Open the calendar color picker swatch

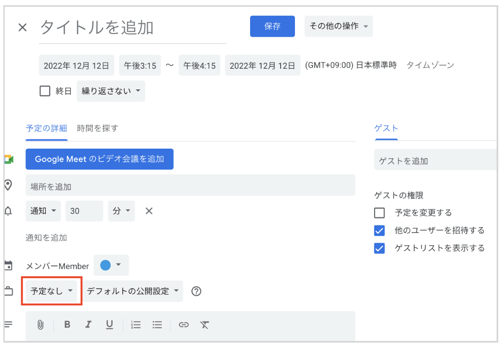click(x=111, y=265)
